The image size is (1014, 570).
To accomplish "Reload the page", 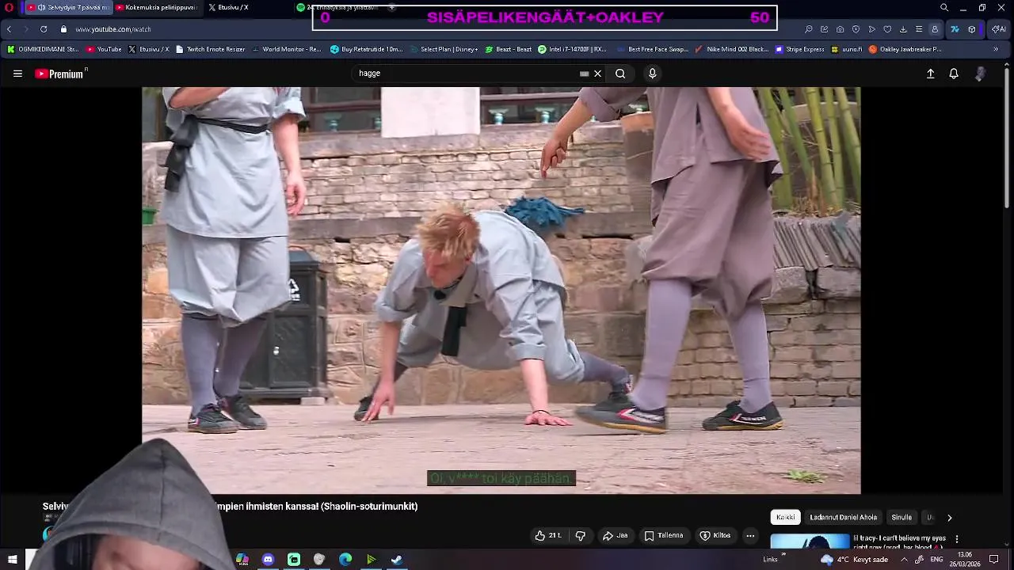I will pyautogui.click(x=44, y=29).
